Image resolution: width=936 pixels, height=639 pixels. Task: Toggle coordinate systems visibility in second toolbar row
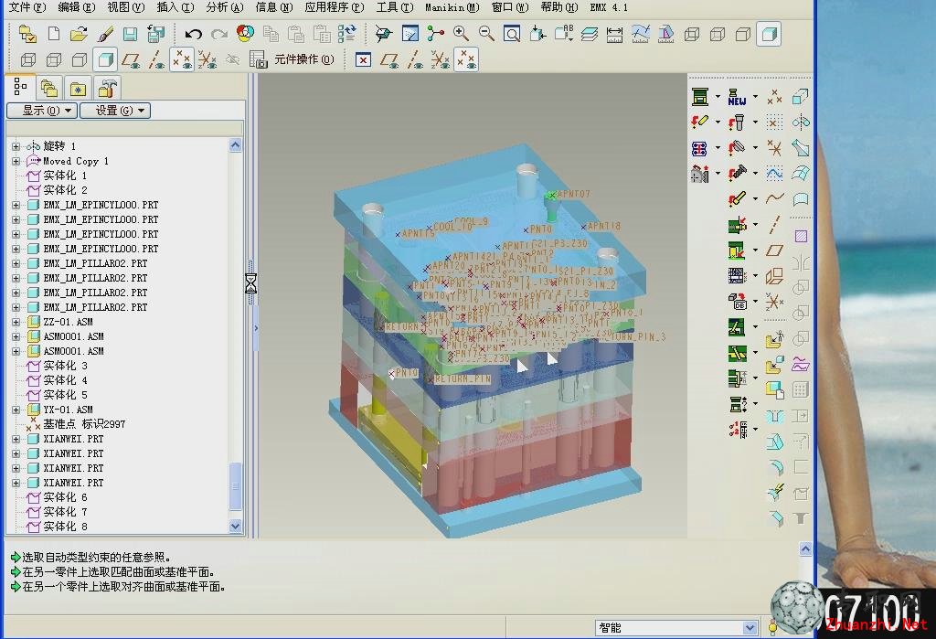[207, 59]
